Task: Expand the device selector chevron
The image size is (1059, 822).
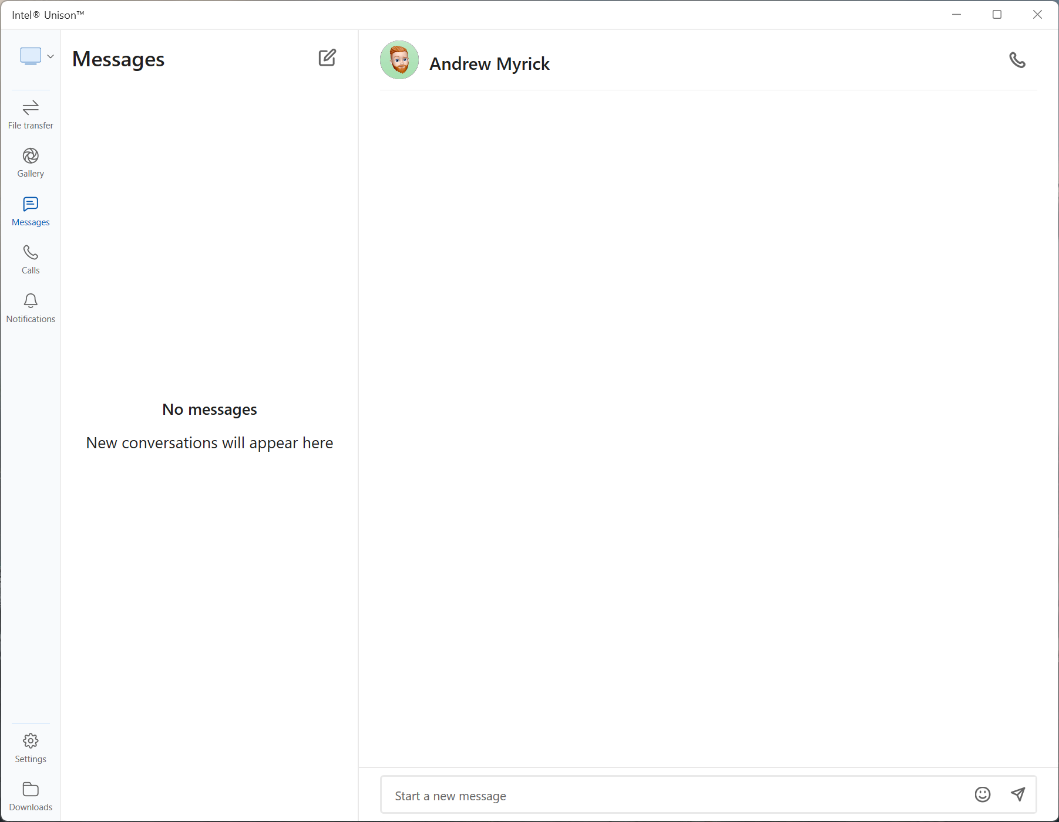Action: 51,56
